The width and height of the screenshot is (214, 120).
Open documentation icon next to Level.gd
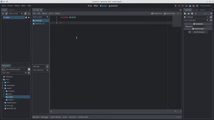pyautogui.click(x=211, y=17)
